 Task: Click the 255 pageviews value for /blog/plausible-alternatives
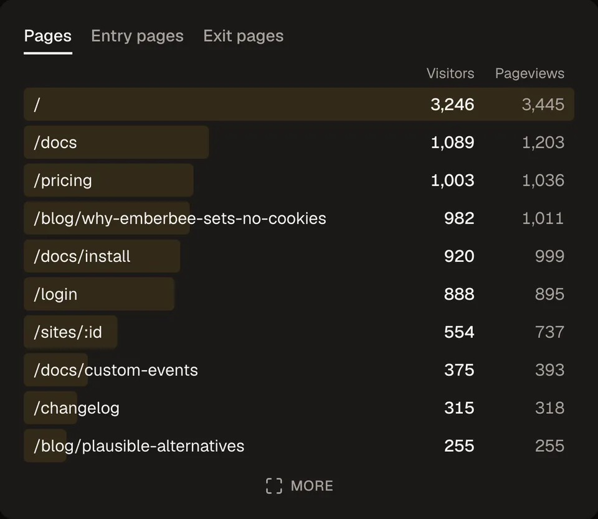(x=549, y=446)
